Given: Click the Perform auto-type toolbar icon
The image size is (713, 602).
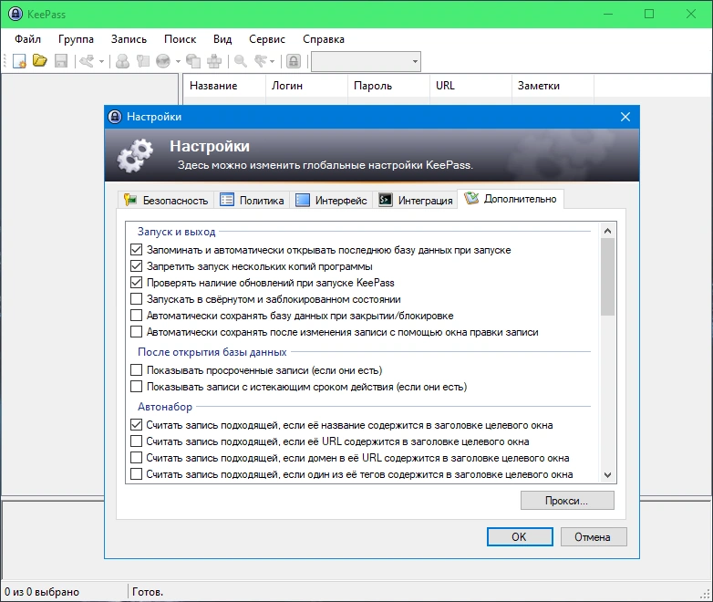Looking at the screenshot, I should click(x=214, y=61).
